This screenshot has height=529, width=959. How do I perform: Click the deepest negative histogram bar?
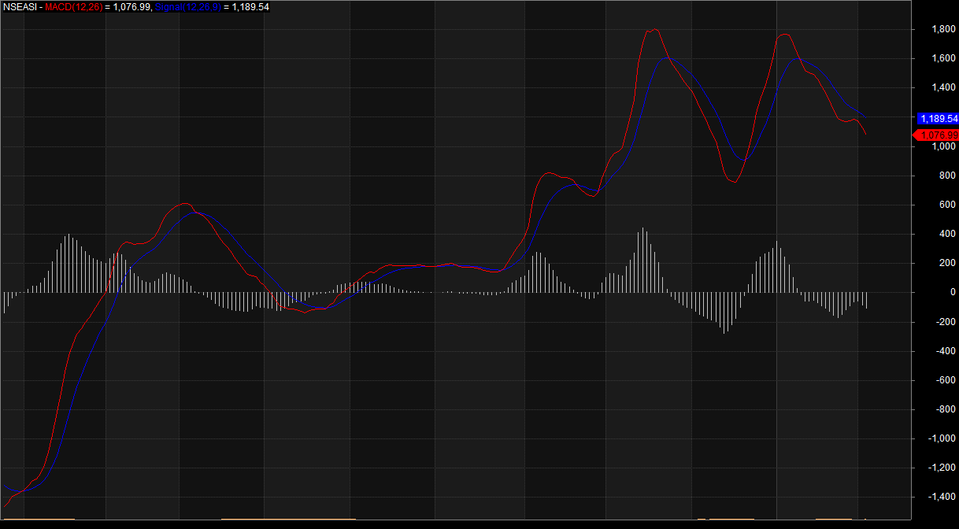pyautogui.click(x=724, y=323)
